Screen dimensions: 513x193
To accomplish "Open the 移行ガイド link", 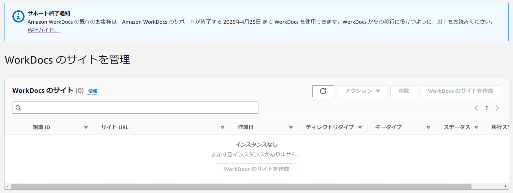I will 43,30.
